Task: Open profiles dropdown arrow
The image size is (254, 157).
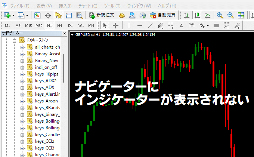Action: [x=27, y=16]
